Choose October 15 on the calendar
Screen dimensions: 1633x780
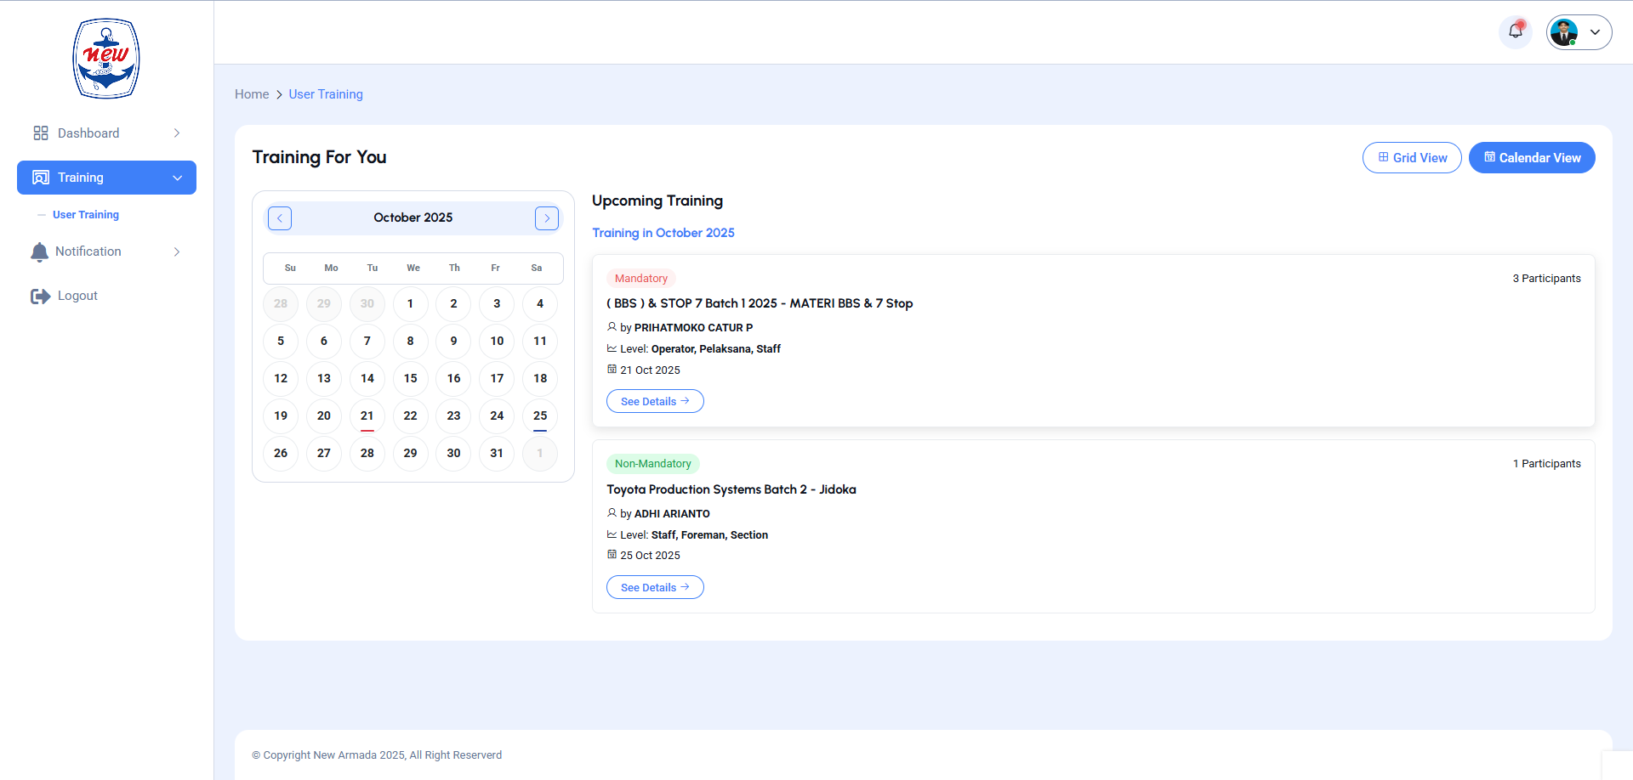[411, 379]
